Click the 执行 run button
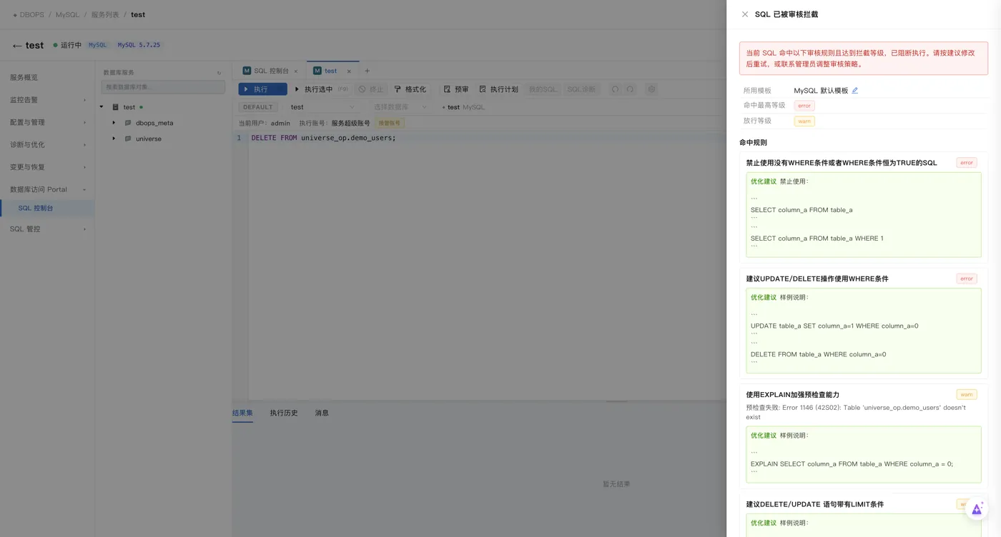The image size is (1001, 537). pos(262,89)
